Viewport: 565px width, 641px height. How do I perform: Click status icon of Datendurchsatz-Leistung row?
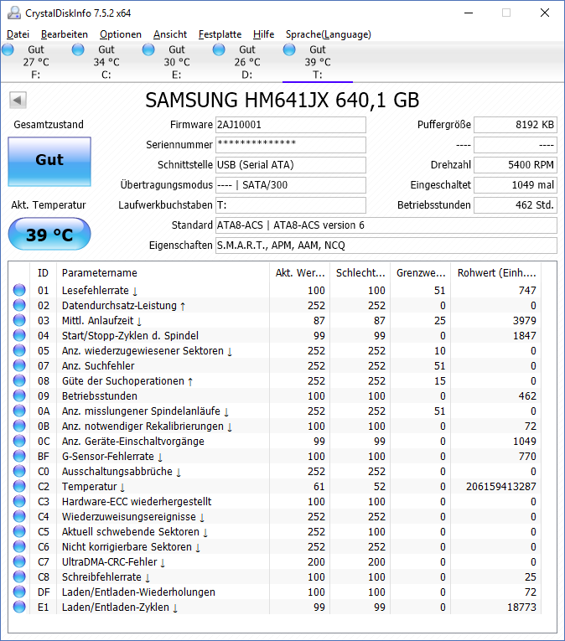[19, 305]
